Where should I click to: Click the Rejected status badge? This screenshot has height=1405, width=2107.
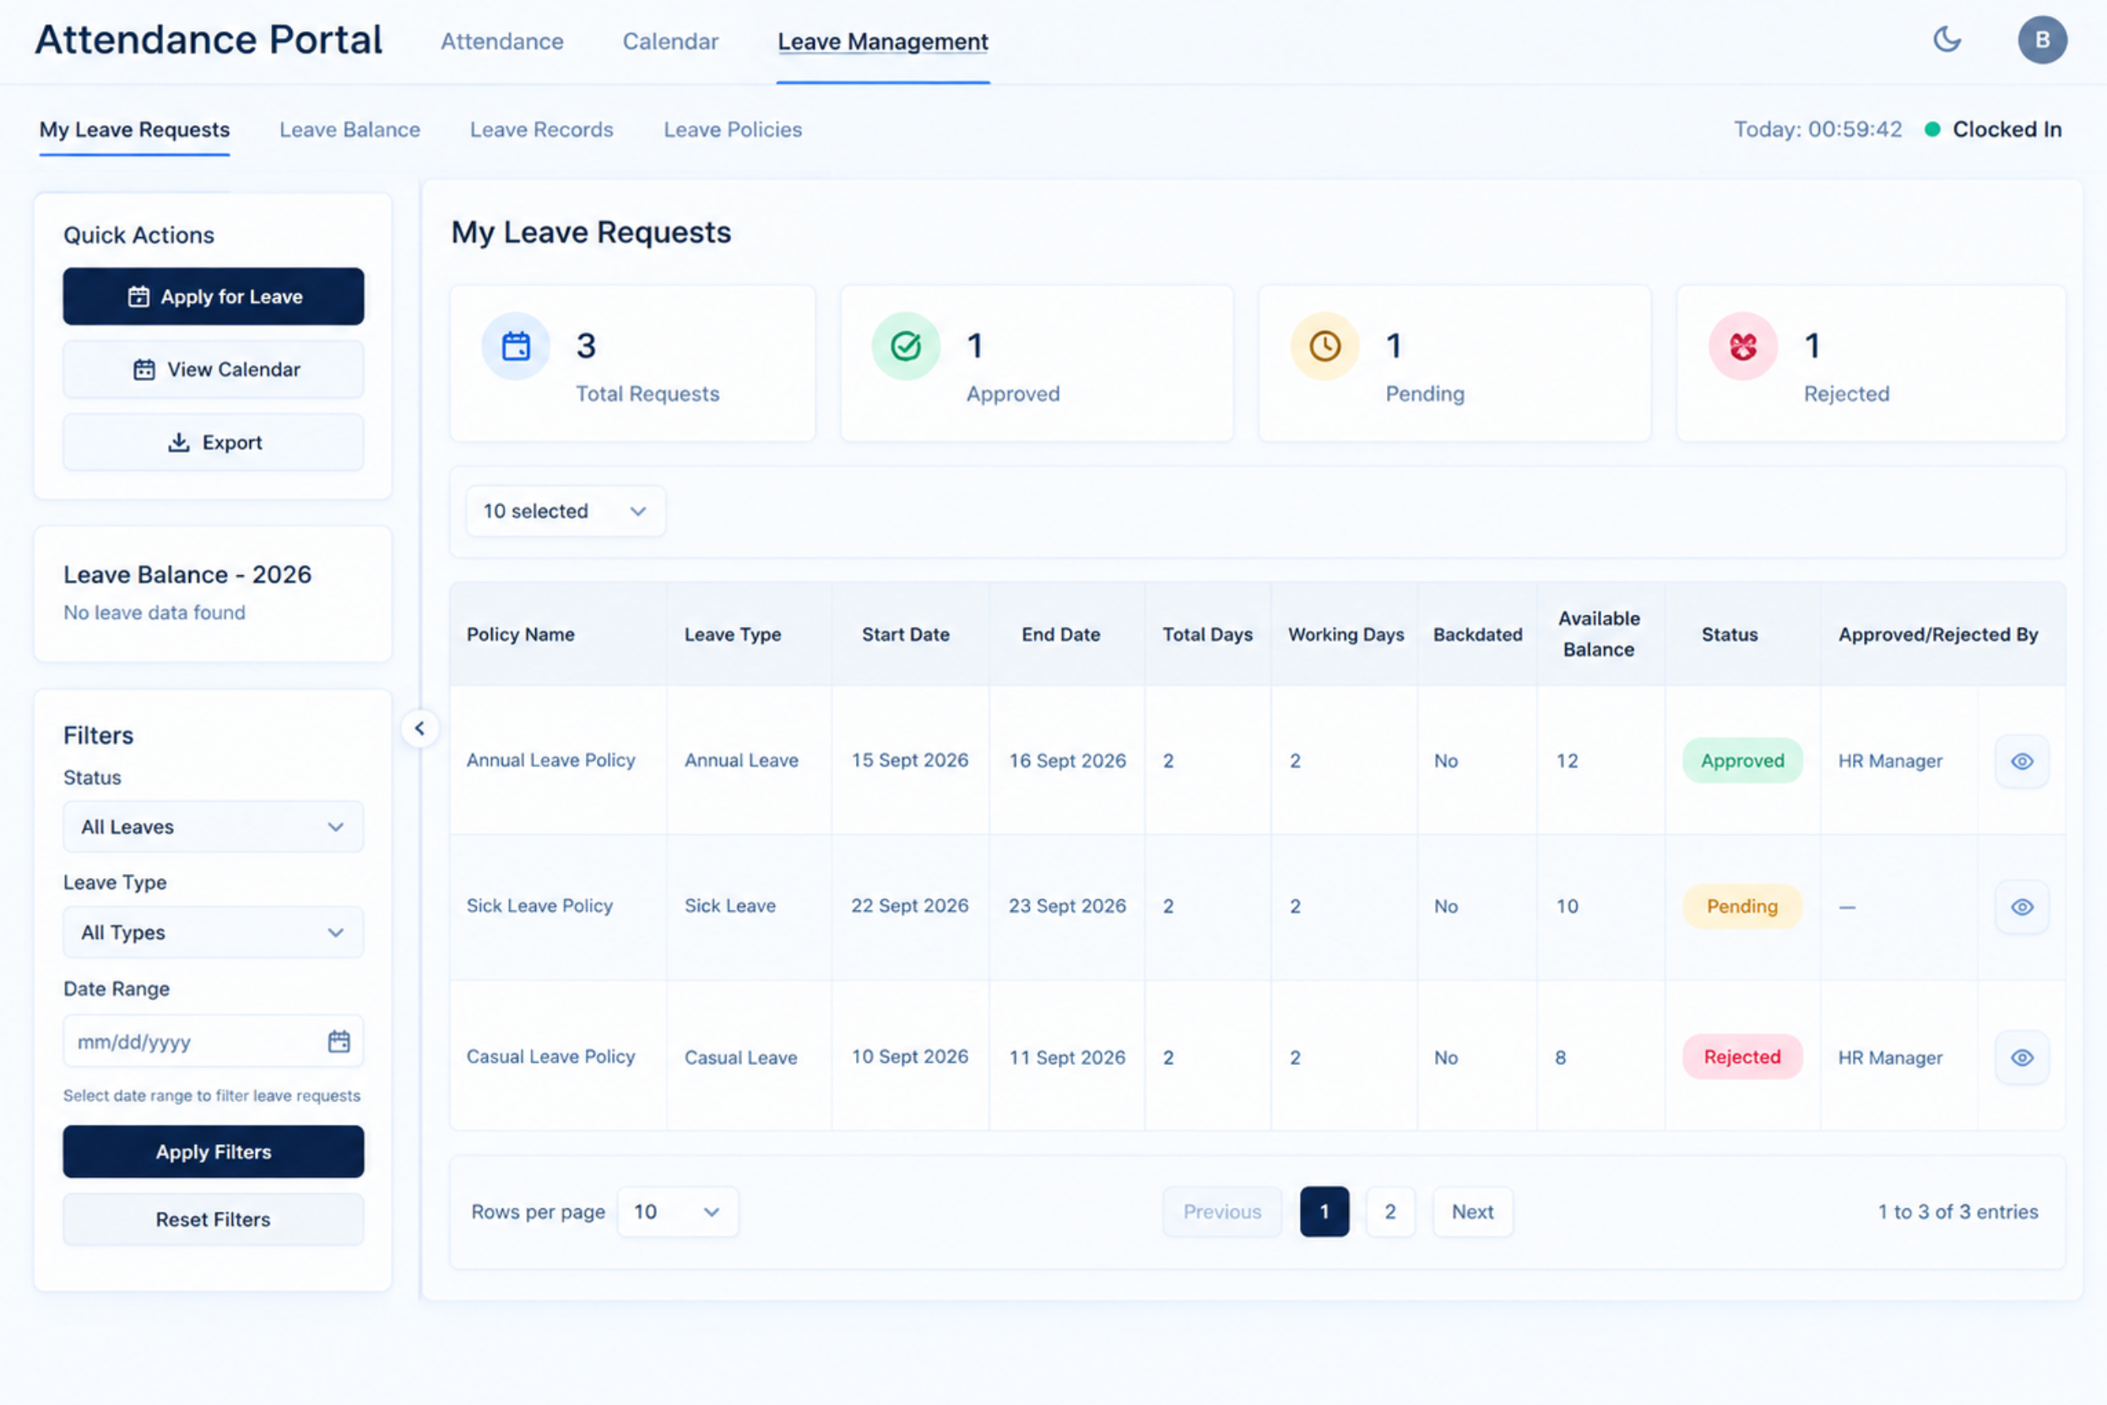[1741, 1057]
